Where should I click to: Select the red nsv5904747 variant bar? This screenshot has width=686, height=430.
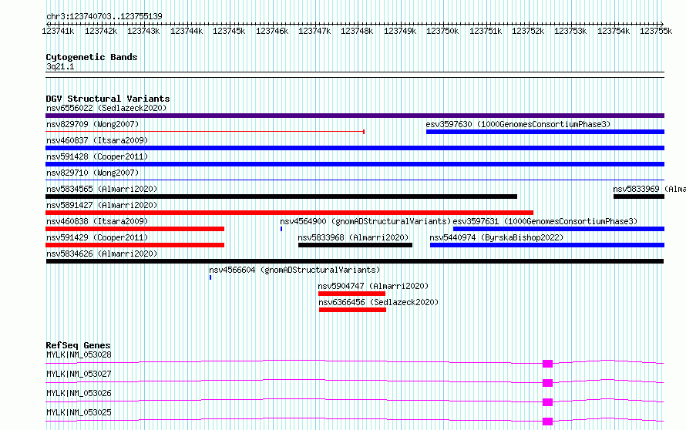coord(351,294)
